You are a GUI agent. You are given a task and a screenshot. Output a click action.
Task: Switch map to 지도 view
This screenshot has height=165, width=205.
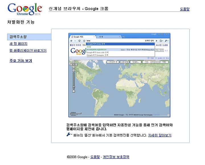147,62
